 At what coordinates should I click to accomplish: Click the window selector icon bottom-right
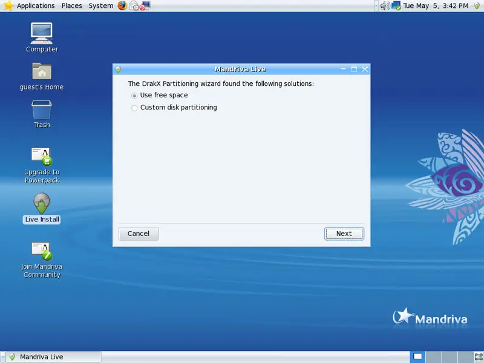tap(478, 357)
